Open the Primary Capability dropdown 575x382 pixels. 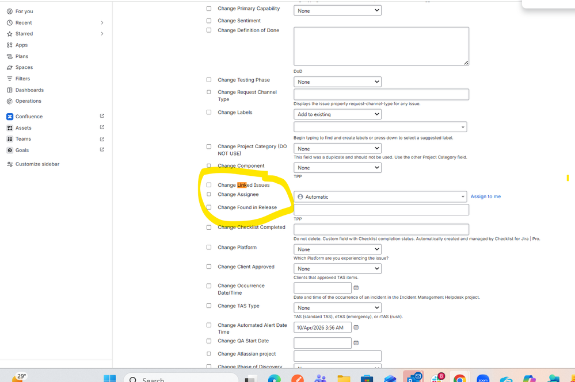[x=337, y=10]
